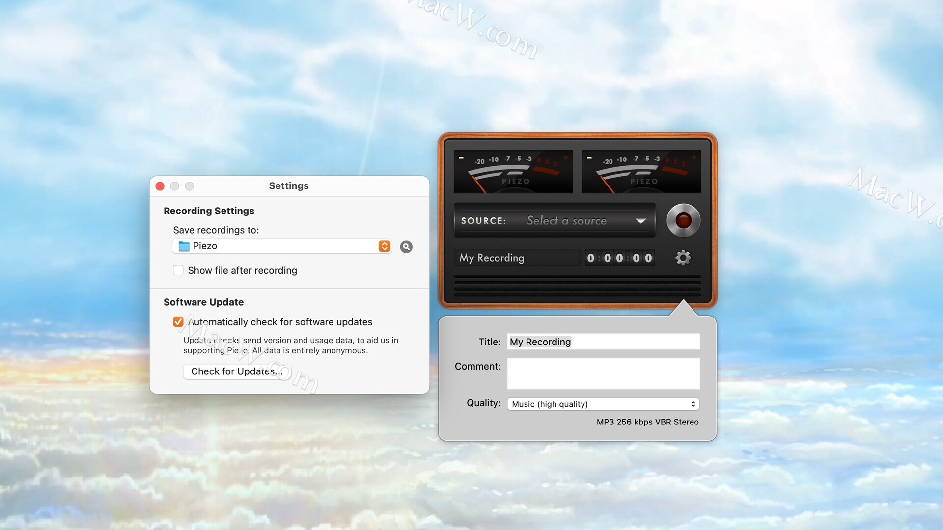
Task: Click the Title: label
Action: (490, 342)
